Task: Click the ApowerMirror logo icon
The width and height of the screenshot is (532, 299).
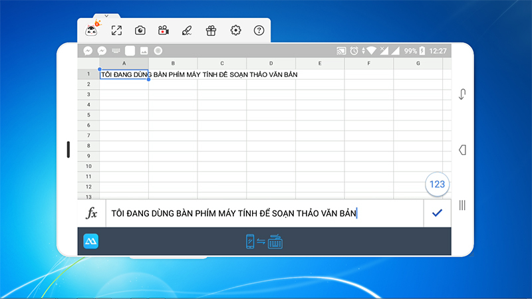Action: click(x=91, y=241)
